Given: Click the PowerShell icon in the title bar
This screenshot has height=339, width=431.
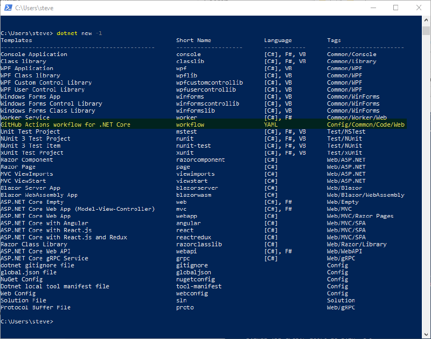Looking at the screenshot, I should click(x=8, y=8).
